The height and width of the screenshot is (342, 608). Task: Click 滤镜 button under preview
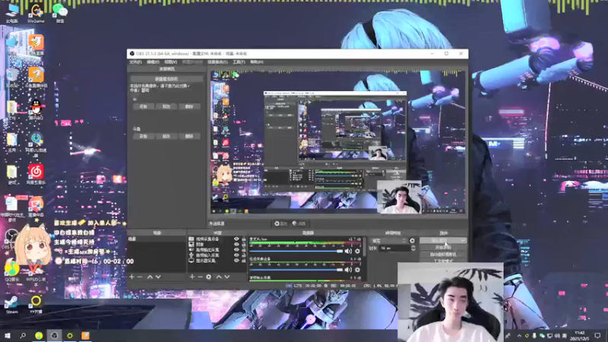point(299,223)
